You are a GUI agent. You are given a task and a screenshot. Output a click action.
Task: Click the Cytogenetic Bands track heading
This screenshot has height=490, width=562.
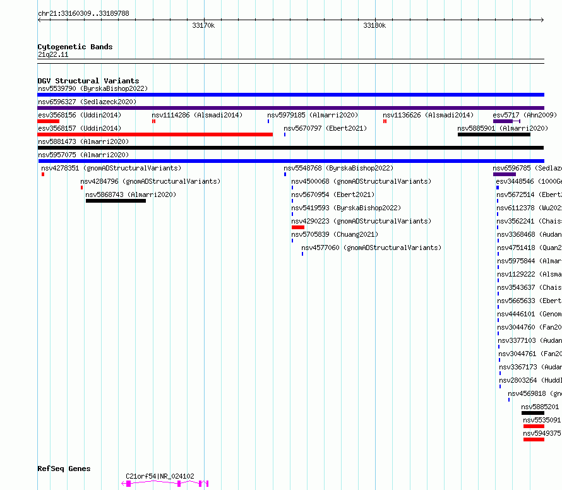pos(75,47)
